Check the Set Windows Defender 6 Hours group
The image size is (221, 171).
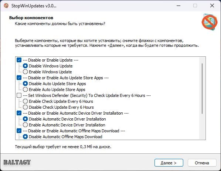[x=19, y=95]
